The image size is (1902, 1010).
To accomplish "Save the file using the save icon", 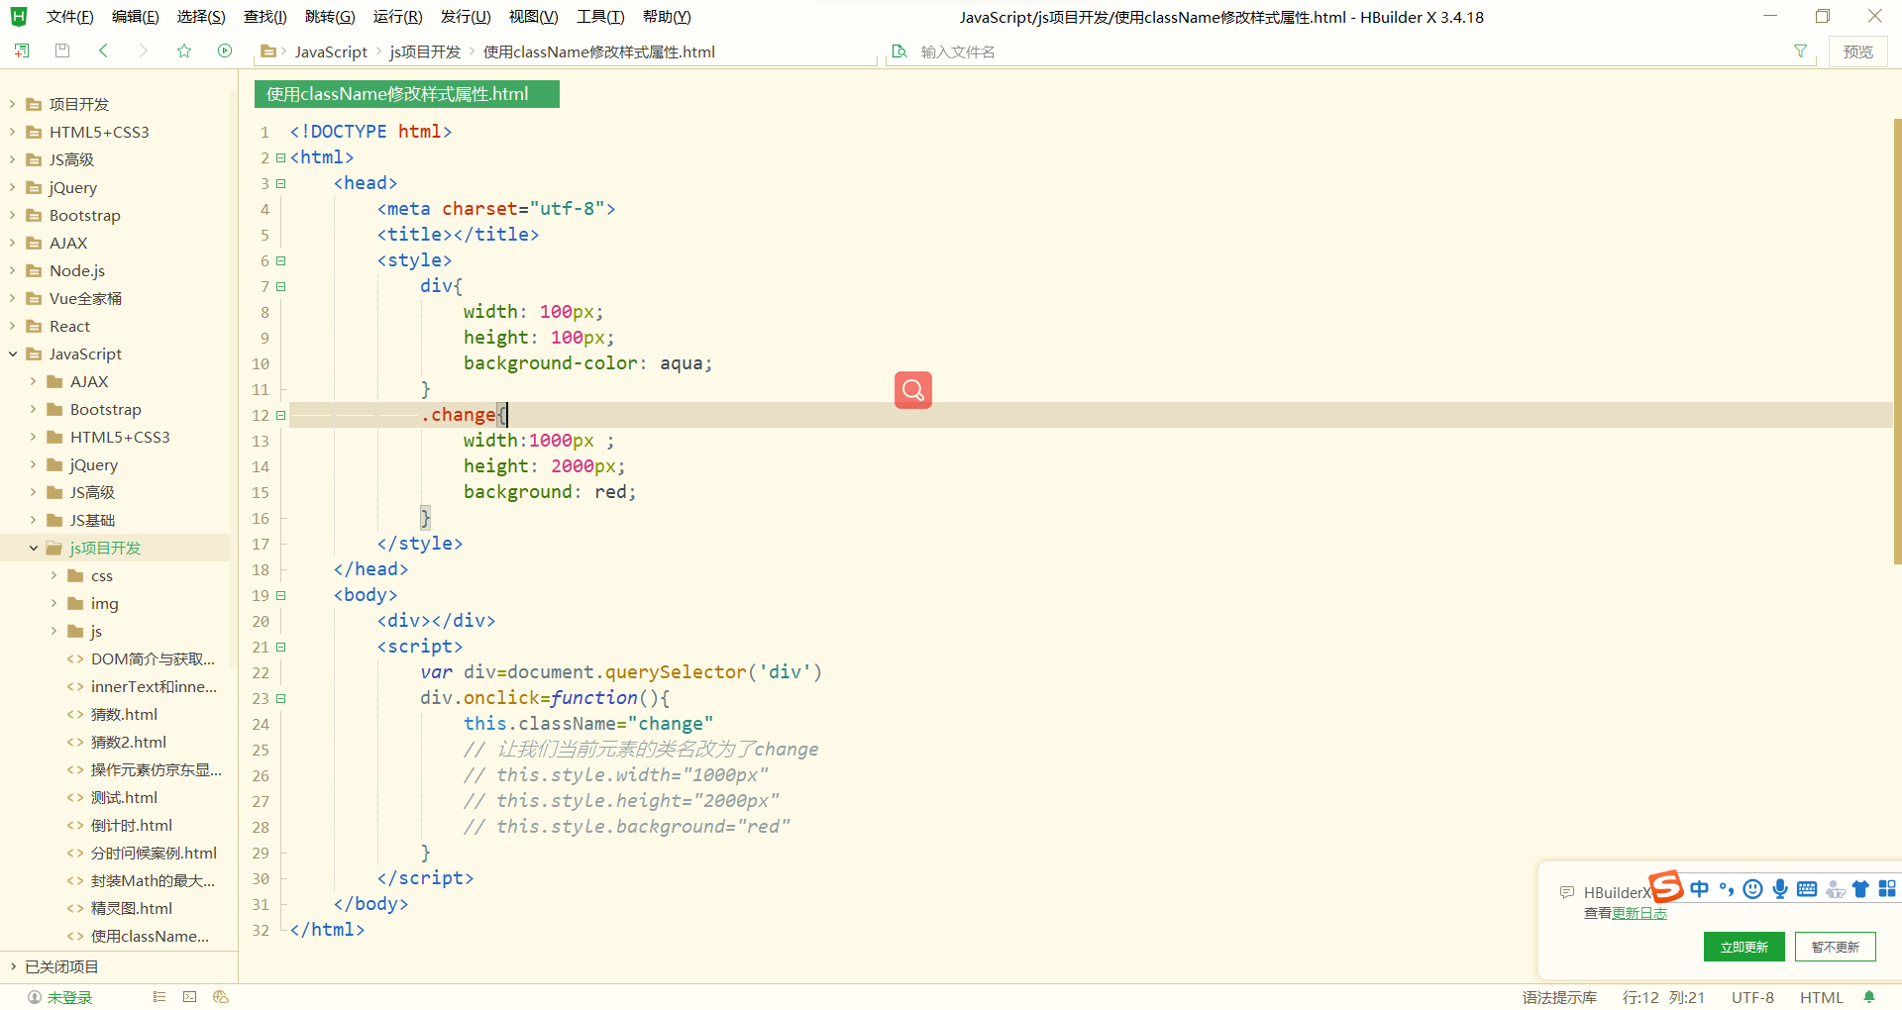I will coord(61,50).
